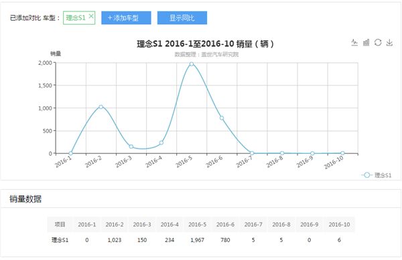Select the 2016-2 data point on chart
Screen dimensions: 402x260
click(x=100, y=107)
